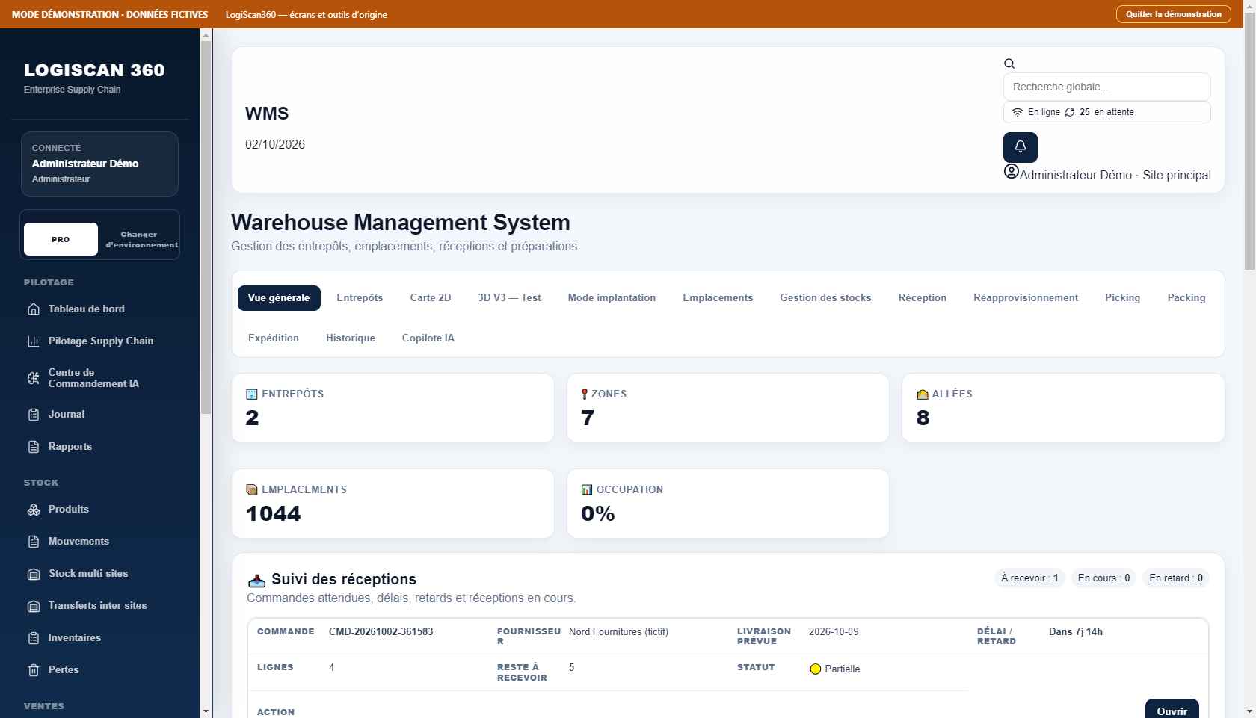
Task: Click Ouvrir for order CMD-20261002-361583
Action: pos(1172,711)
